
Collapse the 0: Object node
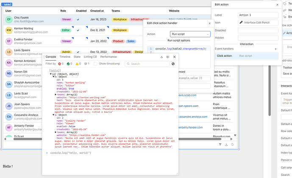click(x=53, y=77)
